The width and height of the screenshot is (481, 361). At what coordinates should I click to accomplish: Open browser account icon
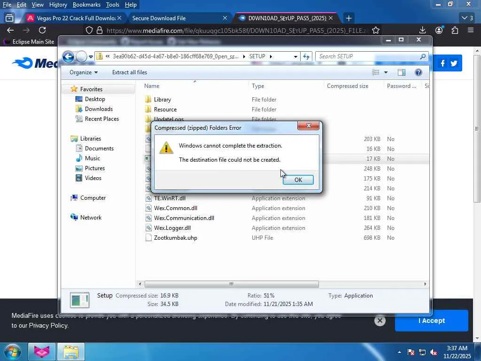439,30
